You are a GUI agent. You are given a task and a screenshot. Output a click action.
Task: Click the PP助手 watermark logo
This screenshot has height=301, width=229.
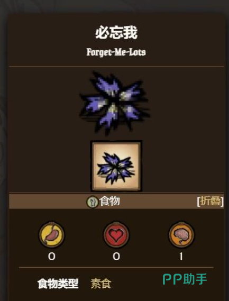tap(185, 279)
